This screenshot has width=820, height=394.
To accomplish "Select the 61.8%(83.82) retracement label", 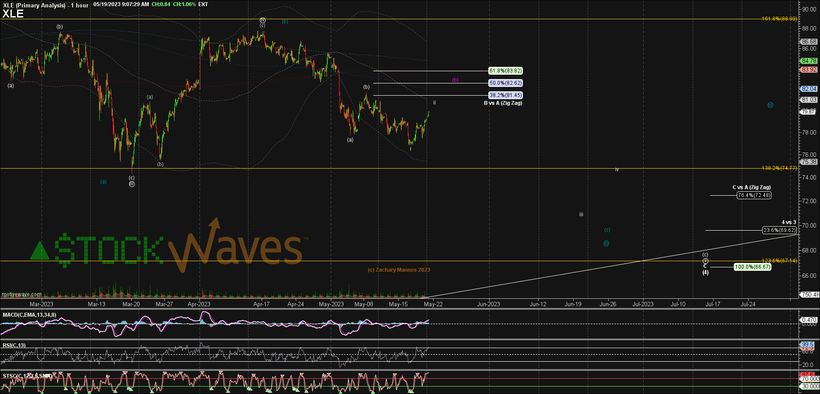I will [505, 71].
